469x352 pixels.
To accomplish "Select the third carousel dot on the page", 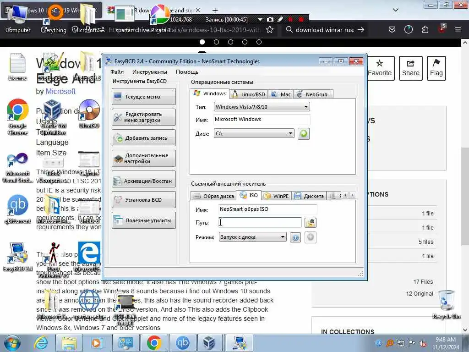I will click(x=231, y=42).
